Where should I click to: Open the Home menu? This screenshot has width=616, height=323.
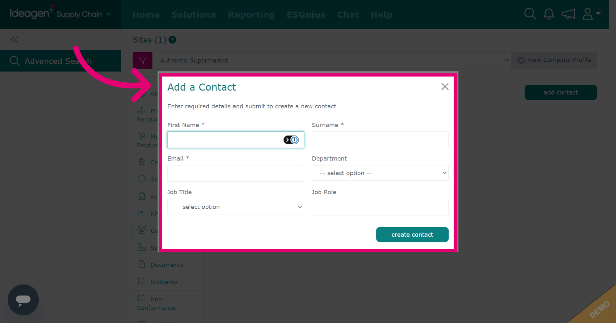pos(146,15)
